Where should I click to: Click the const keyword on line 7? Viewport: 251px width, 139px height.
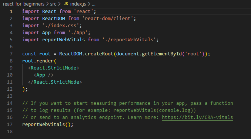click(29, 54)
